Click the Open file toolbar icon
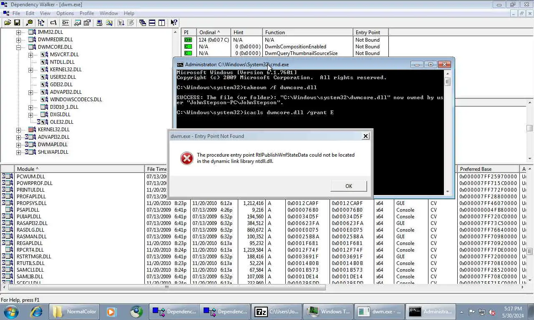 click(x=8, y=22)
